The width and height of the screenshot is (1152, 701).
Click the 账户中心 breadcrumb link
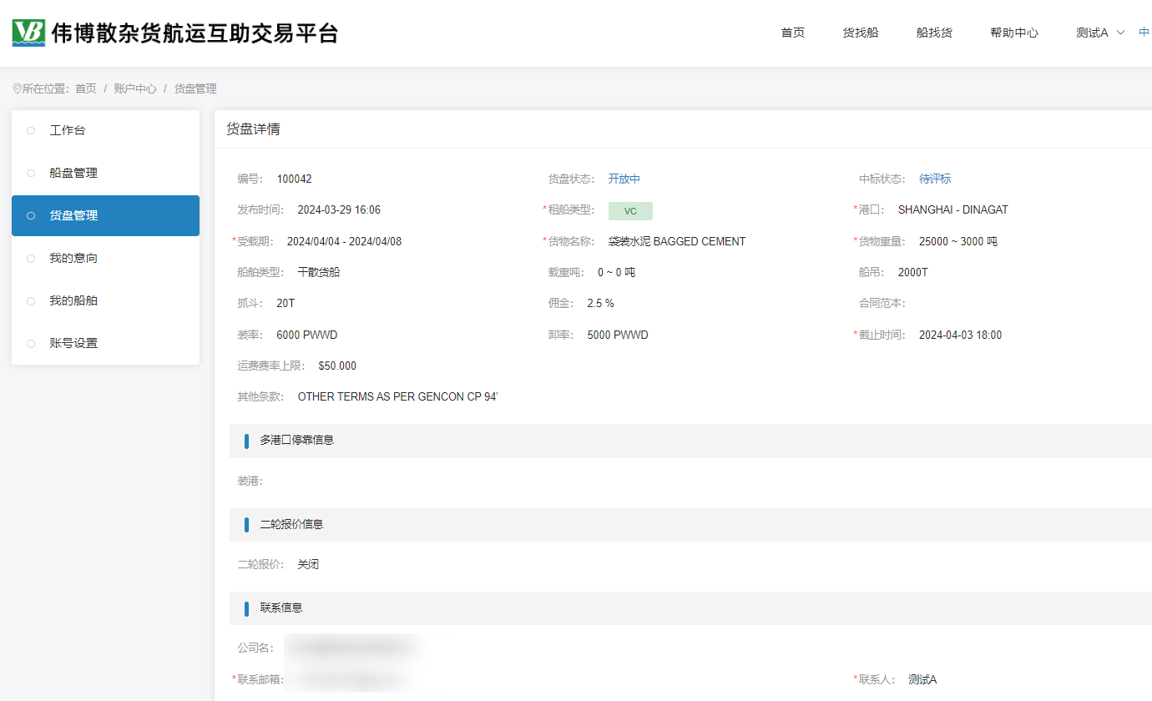coord(135,88)
